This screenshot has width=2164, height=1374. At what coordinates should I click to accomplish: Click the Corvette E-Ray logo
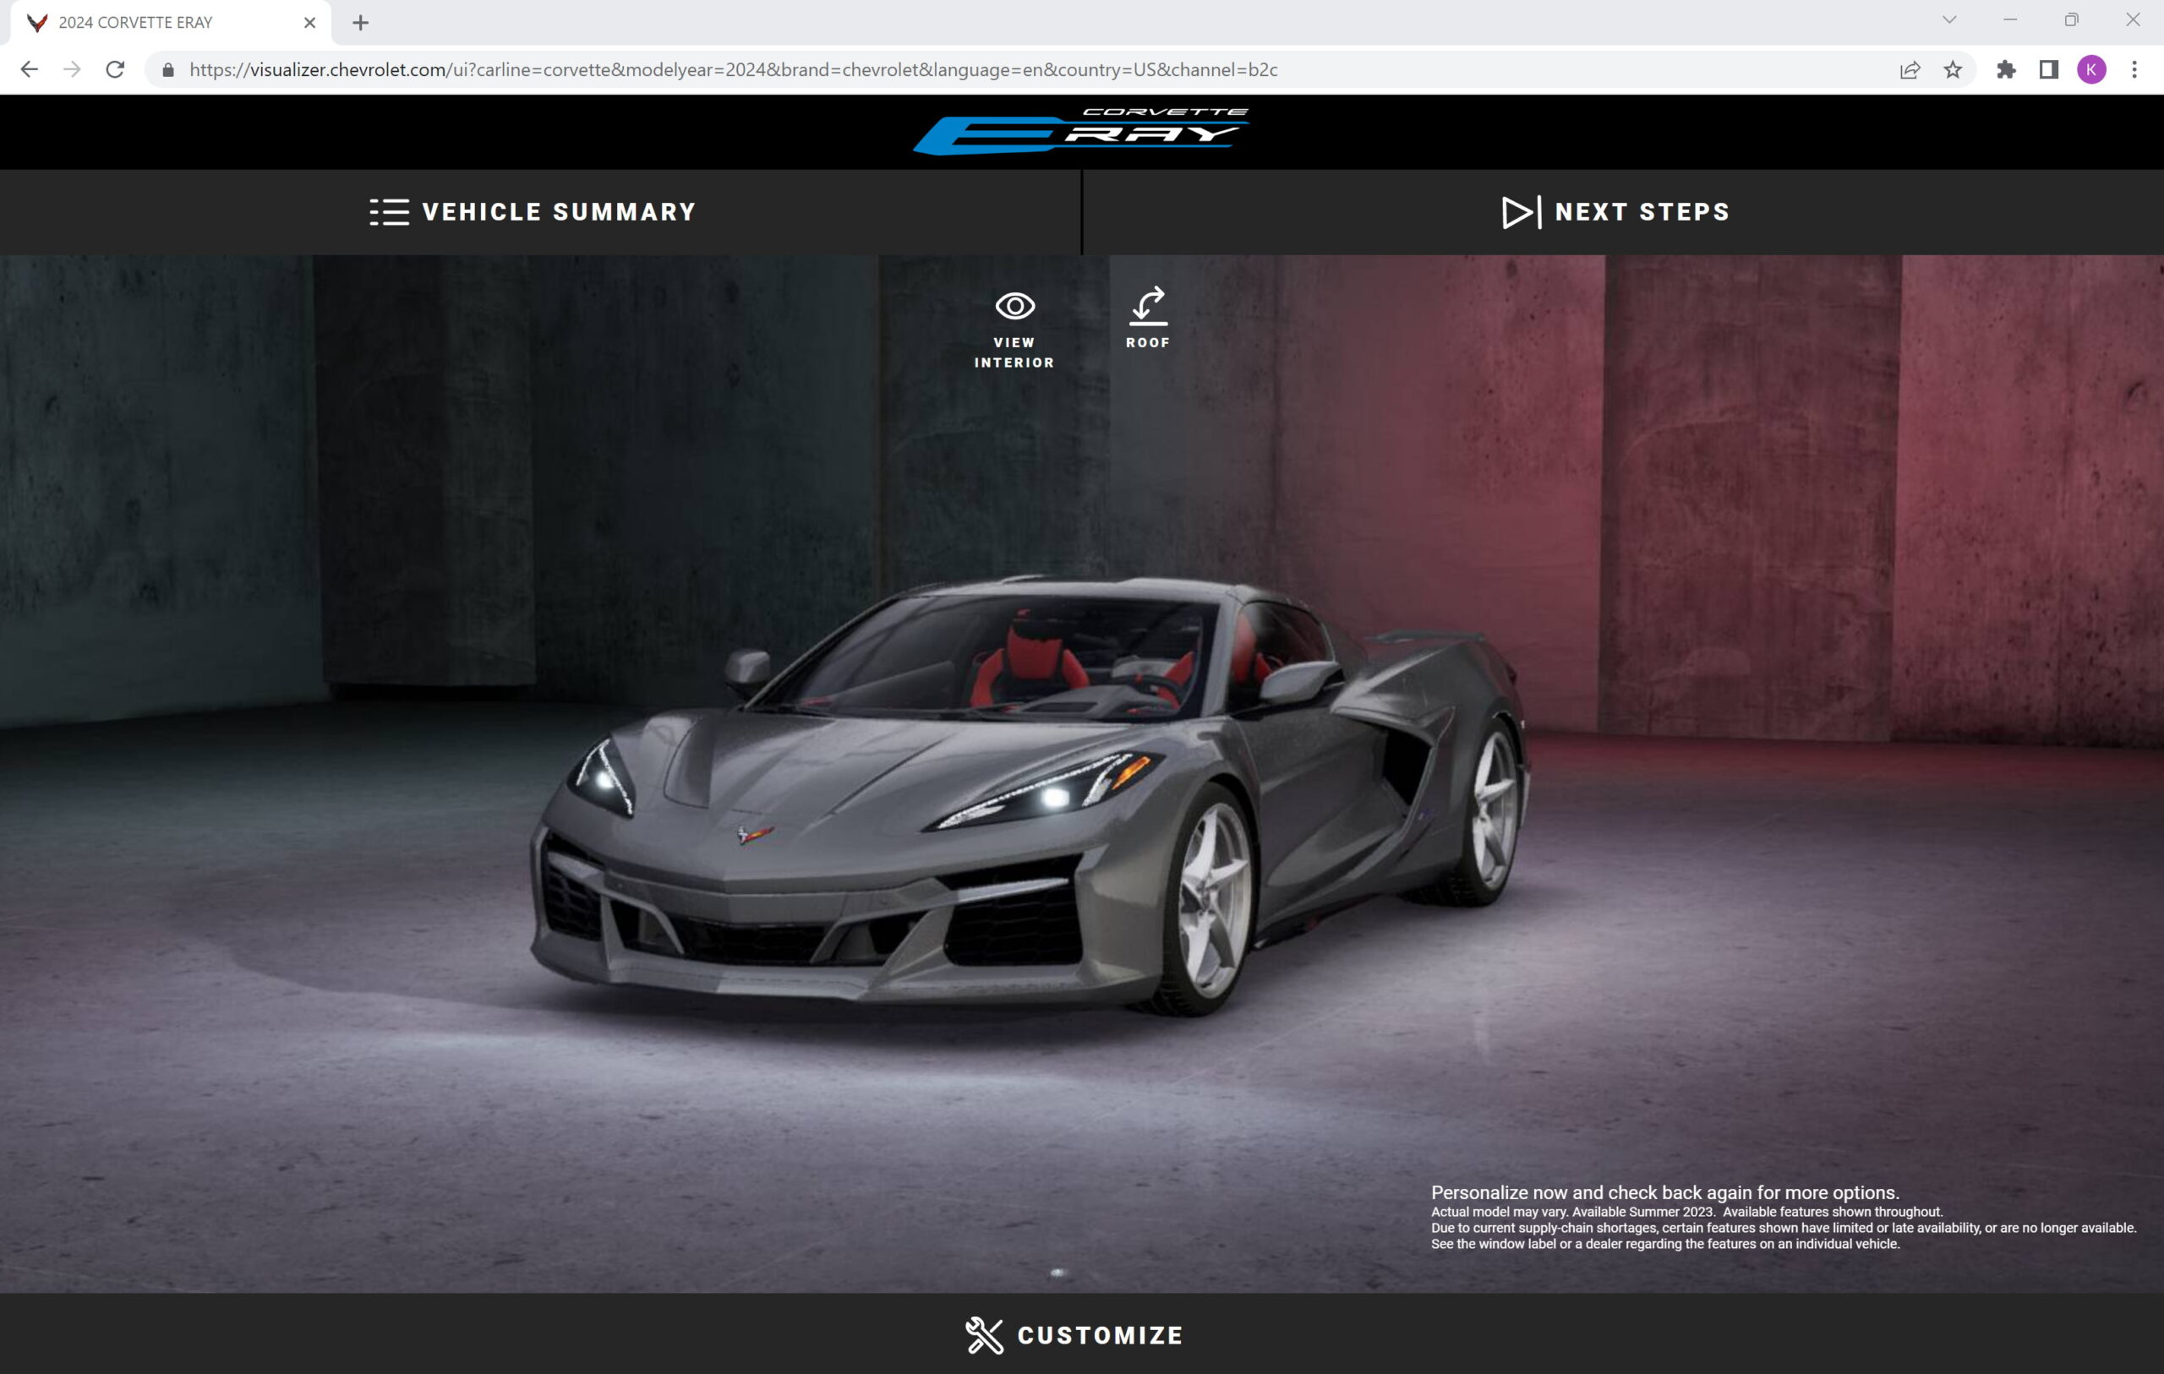pyautogui.click(x=1081, y=131)
